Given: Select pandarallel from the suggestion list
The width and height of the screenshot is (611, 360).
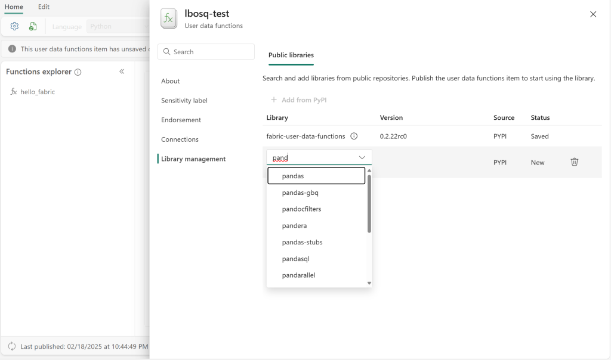Looking at the screenshot, I should (316, 275).
